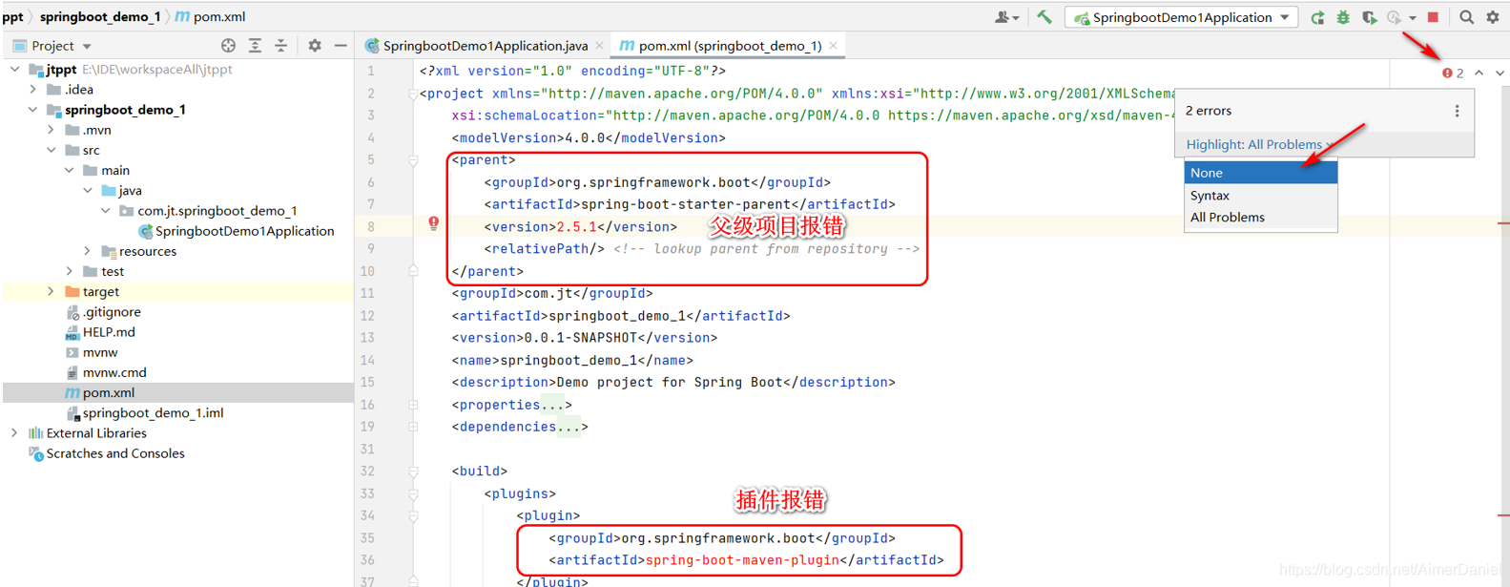Expand folded dependencies block at line 19
The height and width of the screenshot is (587, 1510).
point(413,427)
